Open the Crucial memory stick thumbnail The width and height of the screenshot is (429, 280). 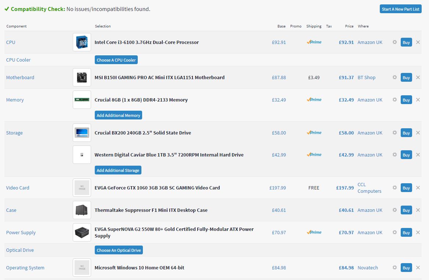82,100
